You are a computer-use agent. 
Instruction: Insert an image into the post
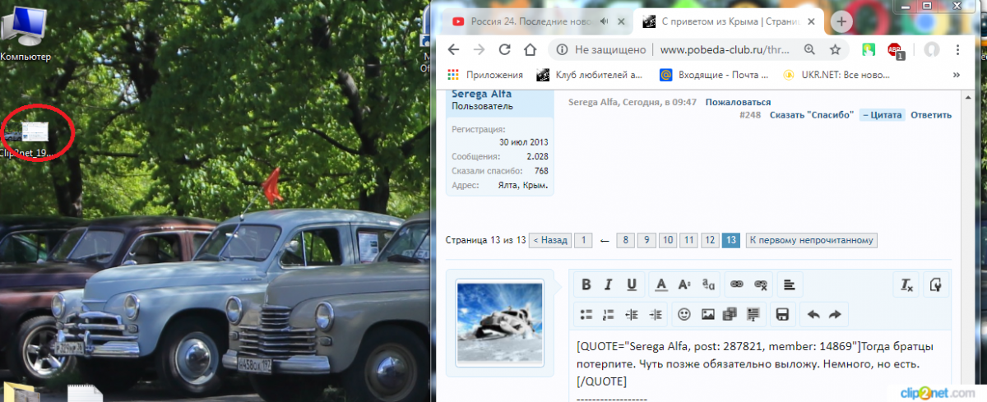[x=707, y=314]
